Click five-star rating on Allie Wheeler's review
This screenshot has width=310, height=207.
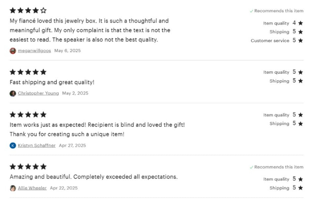point(28,167)
